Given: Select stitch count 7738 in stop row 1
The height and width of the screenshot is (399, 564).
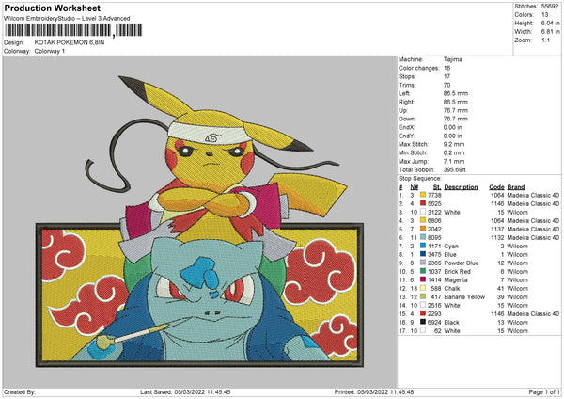Looking at the screenshot, I should [x=434, y=195].
